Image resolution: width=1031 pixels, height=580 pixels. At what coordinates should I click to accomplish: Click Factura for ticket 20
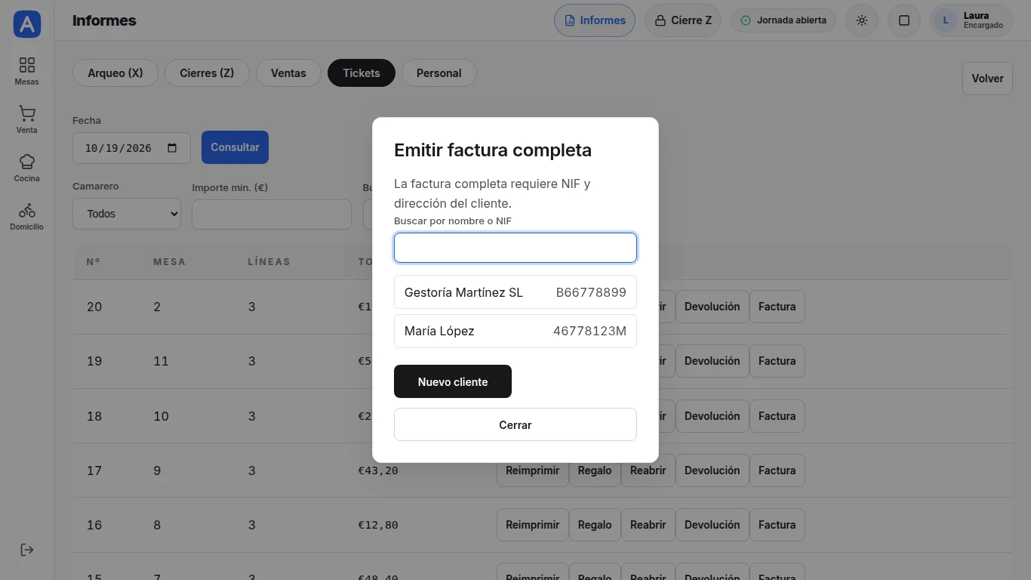[x=777, y=307]
